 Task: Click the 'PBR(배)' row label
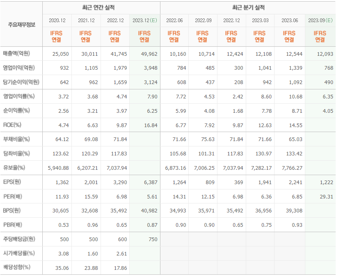pyautogui.click(x=13, y=225)
